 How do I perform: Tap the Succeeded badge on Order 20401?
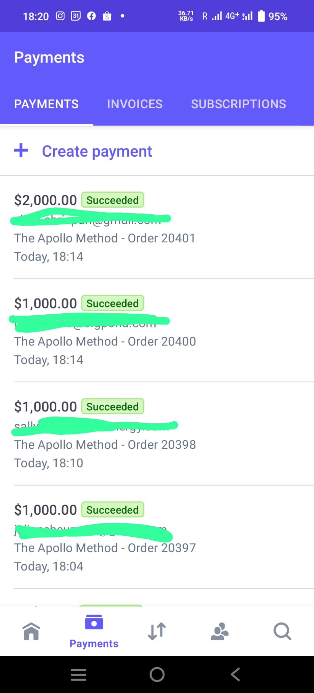tap(112, 200)
